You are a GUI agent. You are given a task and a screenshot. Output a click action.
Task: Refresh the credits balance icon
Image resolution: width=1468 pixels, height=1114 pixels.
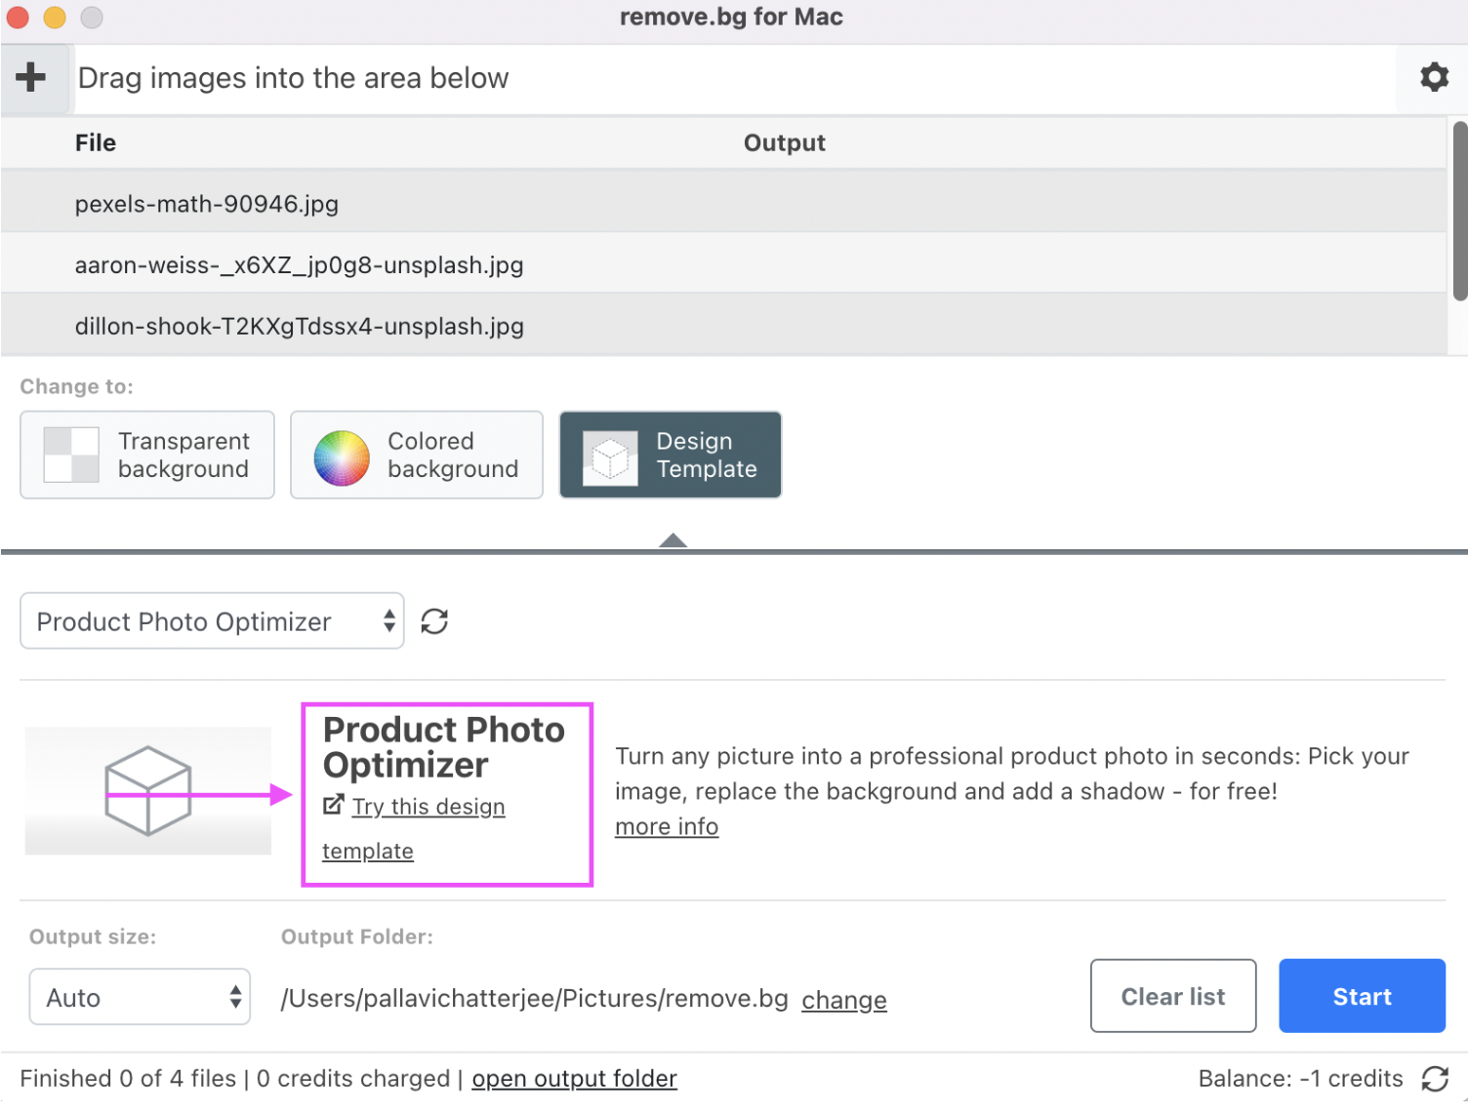[x=1435, y=1078]
